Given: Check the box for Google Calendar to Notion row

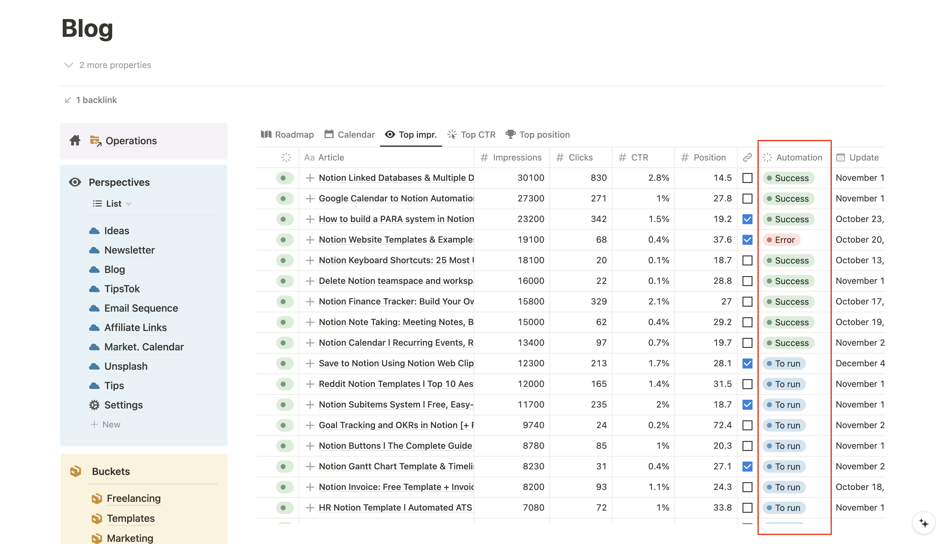Looking at the screenshot, I should [747, 198].
